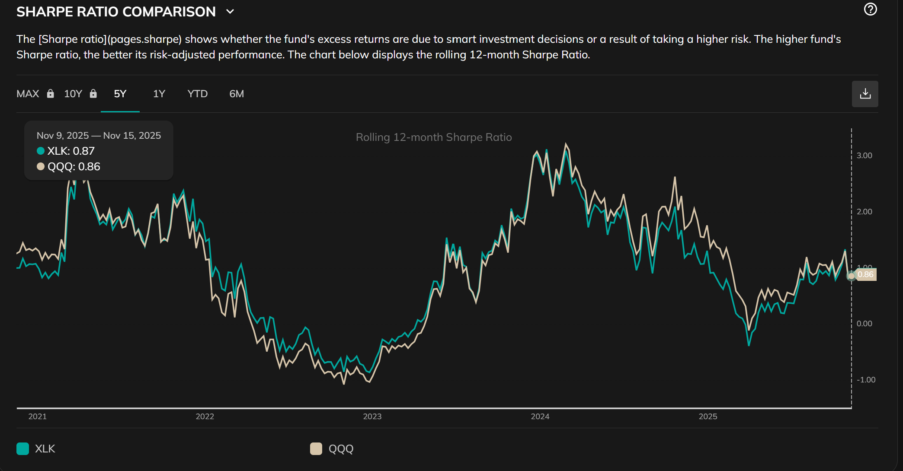
Task: Click the teal XLK legend swatch
Action: 23,449
